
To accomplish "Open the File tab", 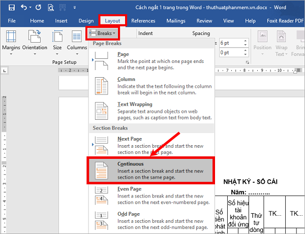I will (12, 21).
